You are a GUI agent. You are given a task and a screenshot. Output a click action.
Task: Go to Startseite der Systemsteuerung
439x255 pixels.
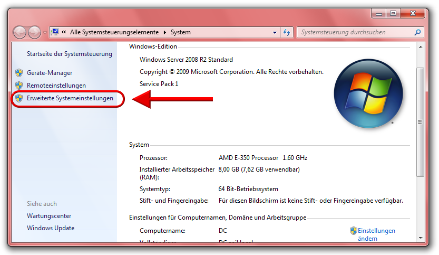point(70,54)
